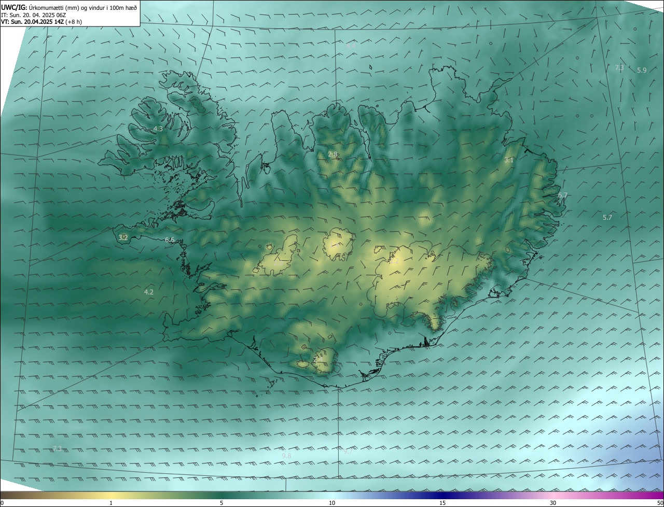
Task: Click the "1" tick label on the color scale
Action: click(x=111, y=503)
